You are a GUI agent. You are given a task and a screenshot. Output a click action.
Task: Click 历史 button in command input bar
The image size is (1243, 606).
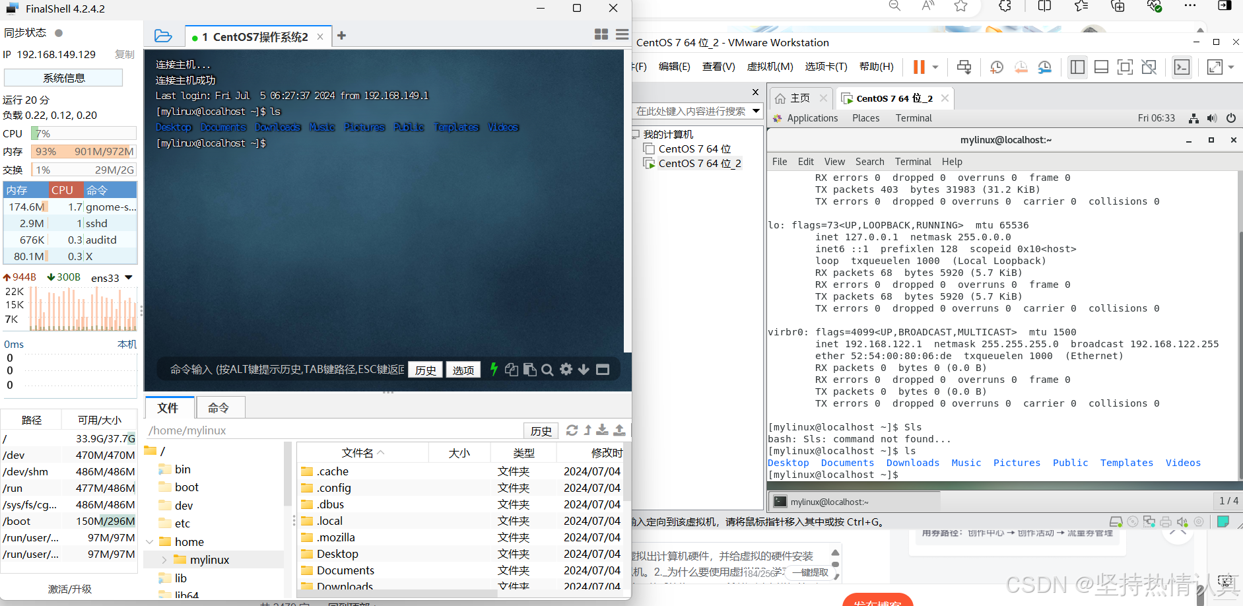point(426,370)
